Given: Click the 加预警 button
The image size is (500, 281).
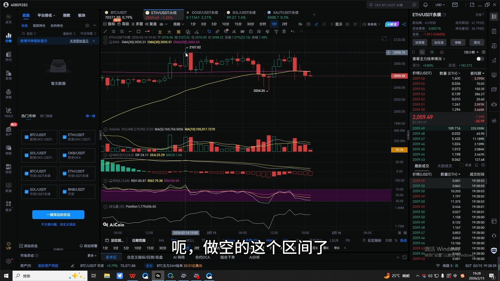Looking at the screenshot, I should pyautogui.click(x=420, y=42).
